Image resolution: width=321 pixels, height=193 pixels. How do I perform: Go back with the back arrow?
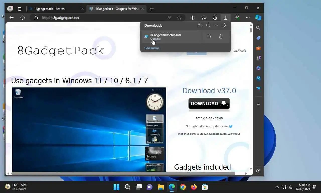[x=11, y=18]
